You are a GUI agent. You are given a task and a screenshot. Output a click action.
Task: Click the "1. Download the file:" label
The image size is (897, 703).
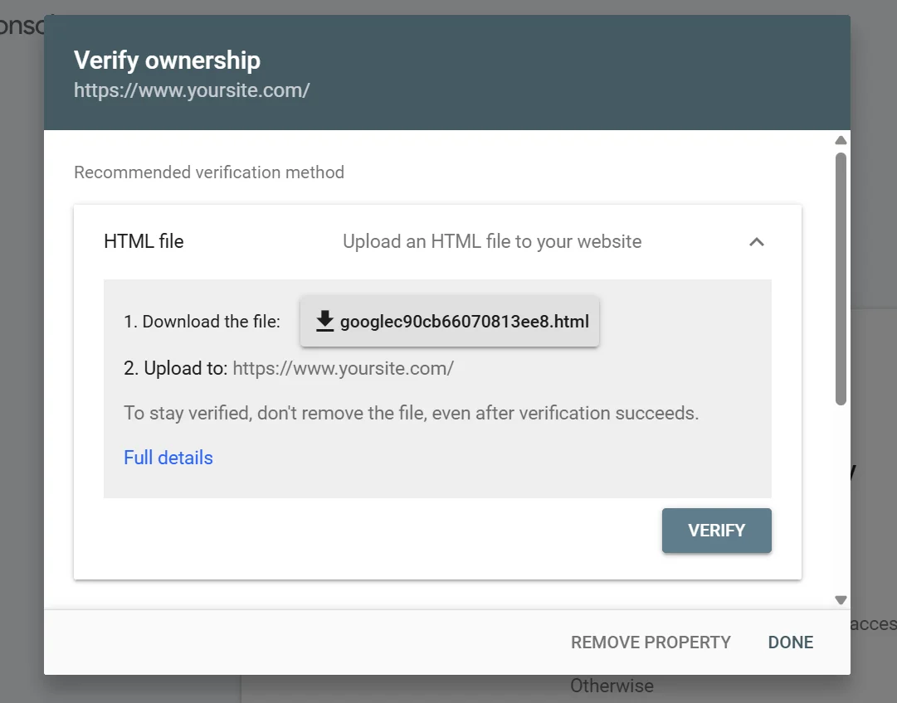202,322
